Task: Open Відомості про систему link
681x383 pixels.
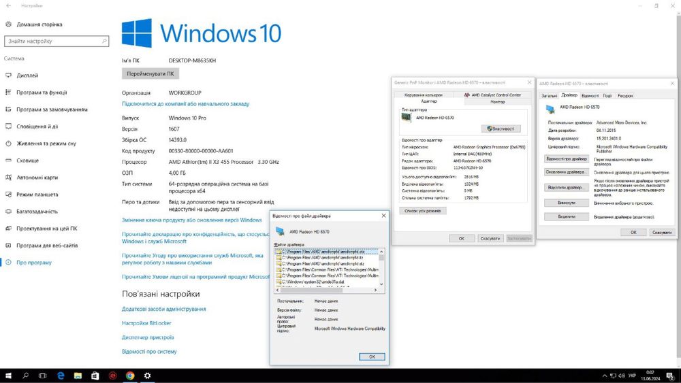Action: pos(149,352)
